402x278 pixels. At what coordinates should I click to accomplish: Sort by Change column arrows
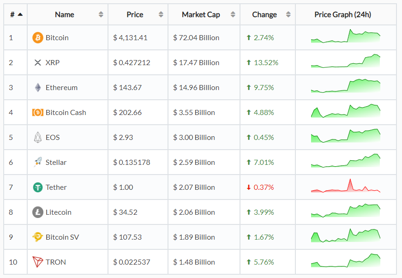[x=288, y=15]
